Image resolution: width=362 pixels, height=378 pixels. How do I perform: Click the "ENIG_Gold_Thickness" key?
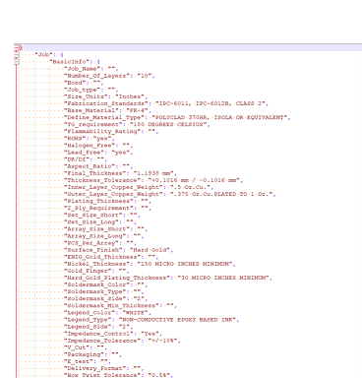tap(102, 257)
